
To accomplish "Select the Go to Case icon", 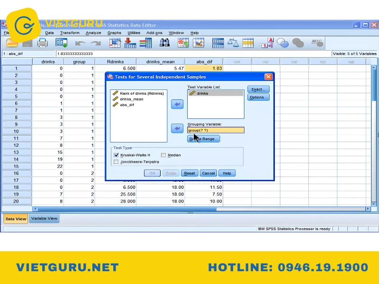I will click(115, 43).
